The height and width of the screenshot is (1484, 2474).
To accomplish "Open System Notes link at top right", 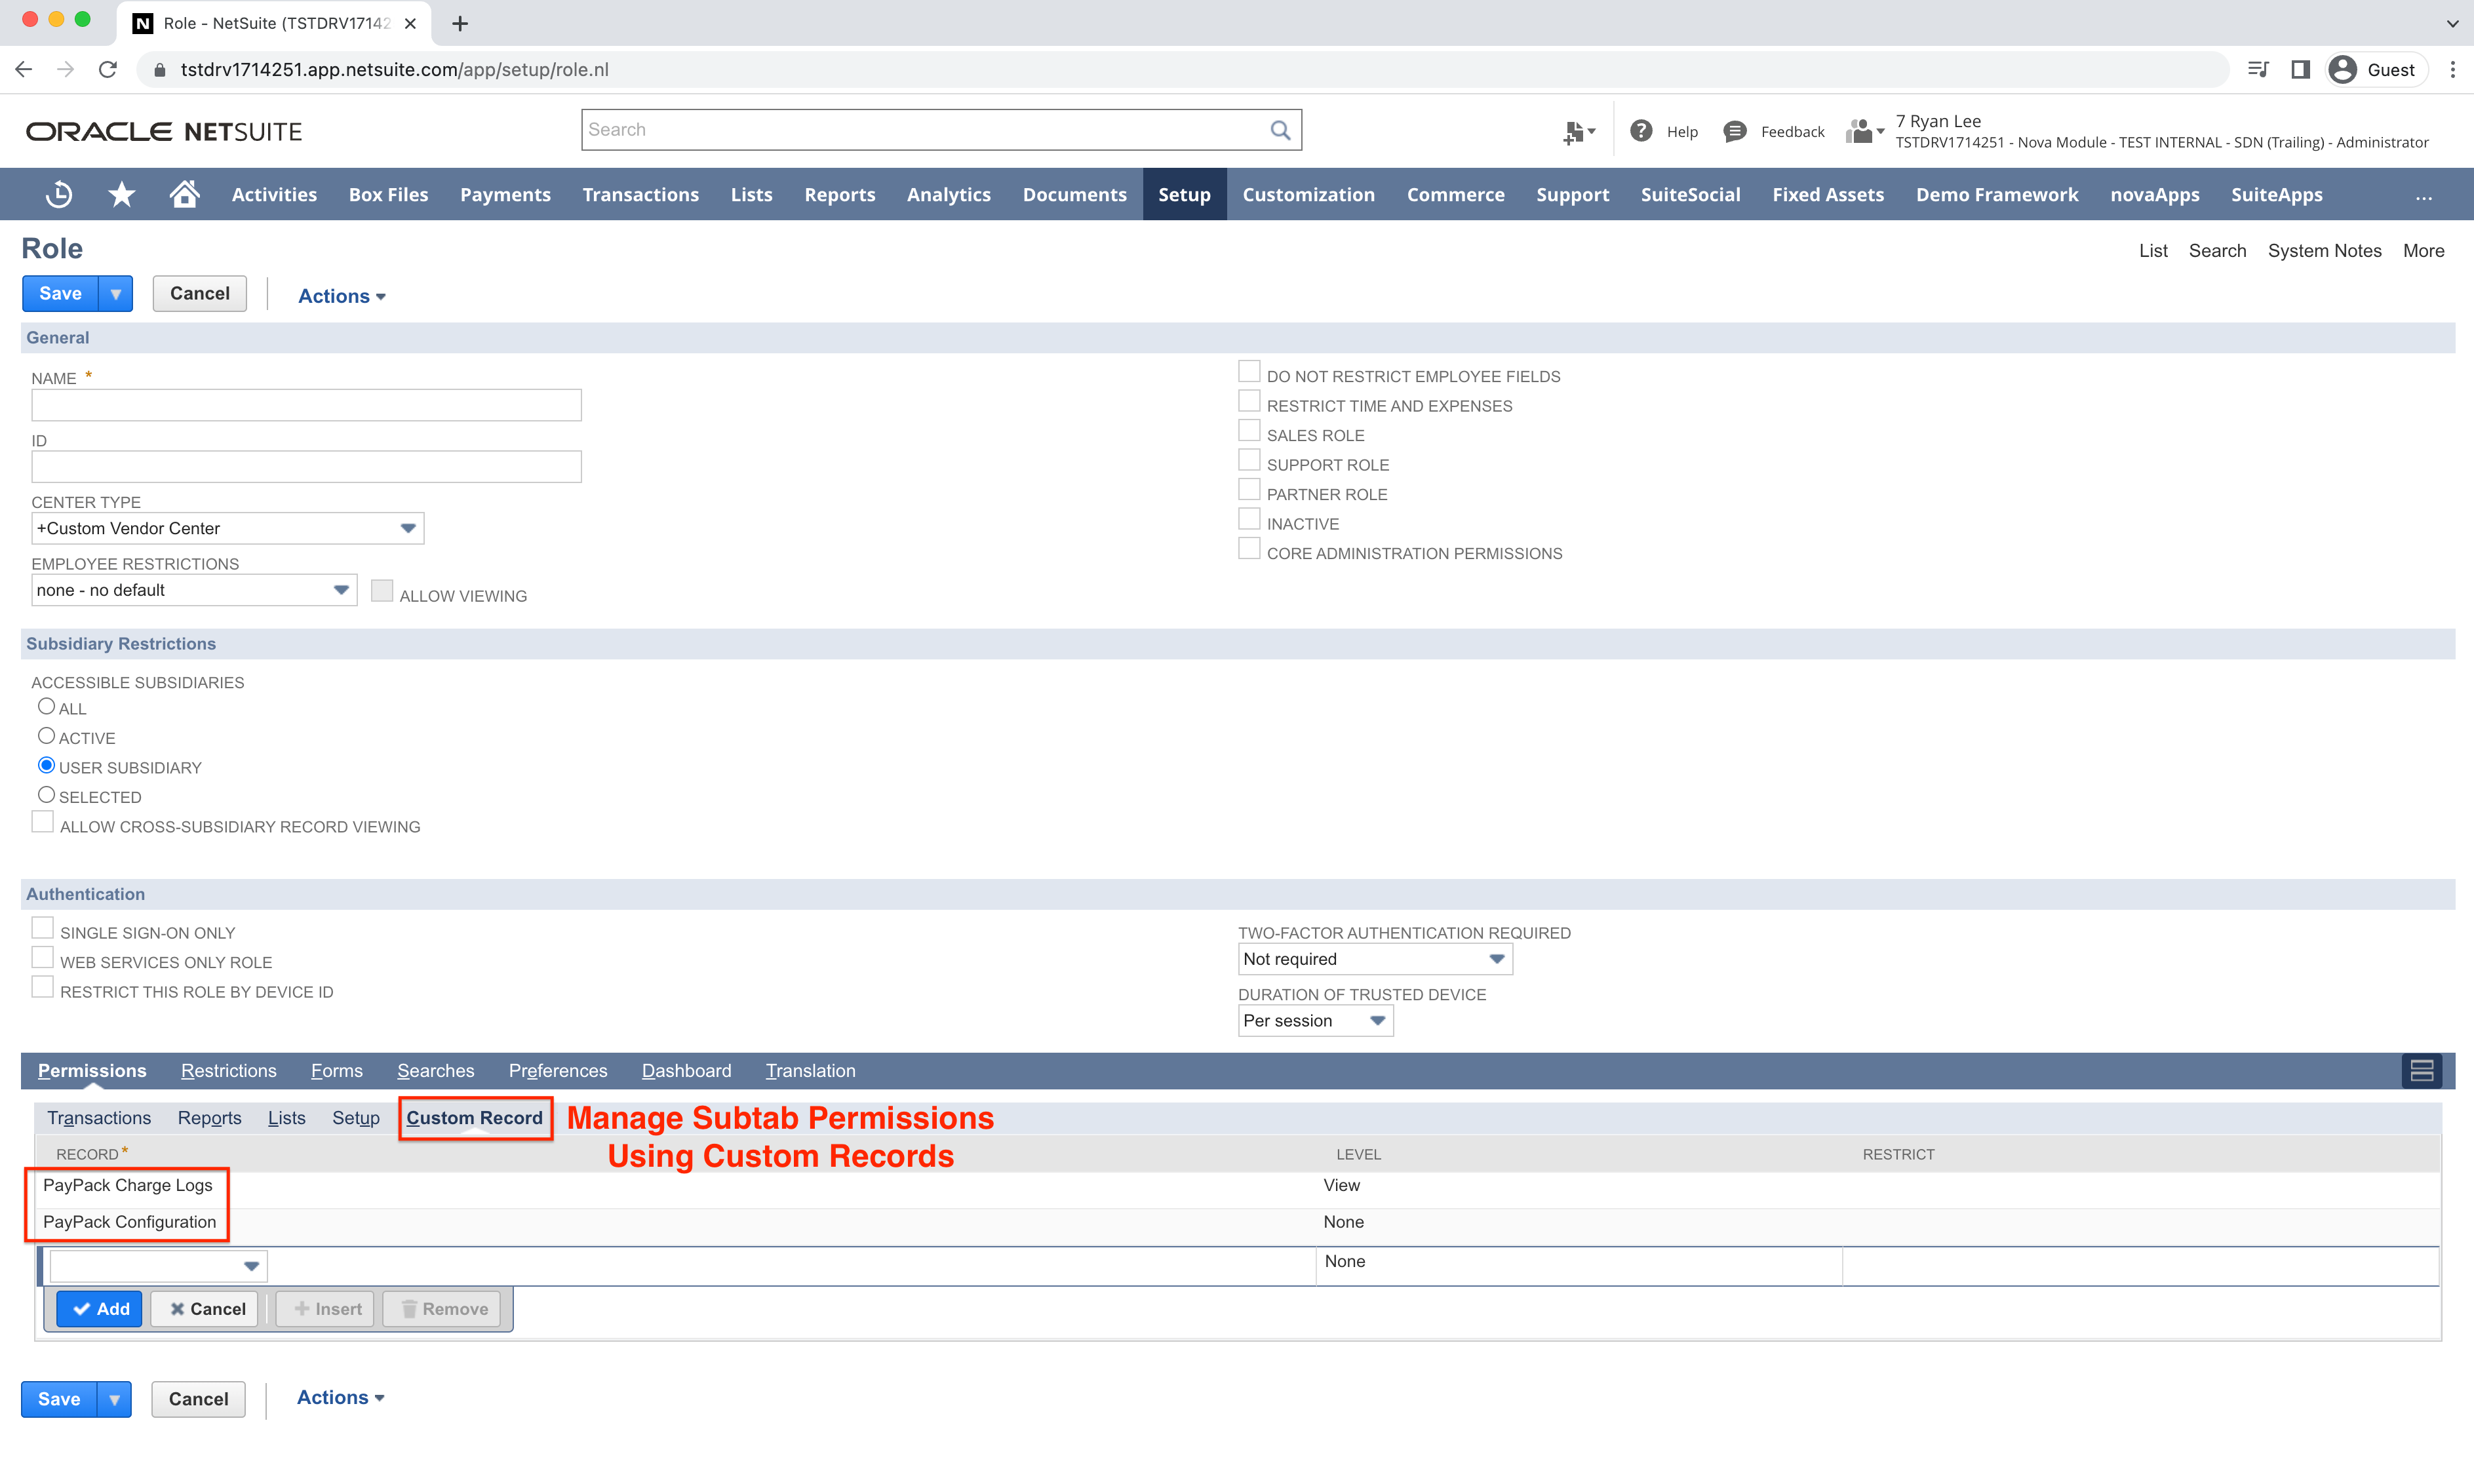I will tap(2324, 250).
